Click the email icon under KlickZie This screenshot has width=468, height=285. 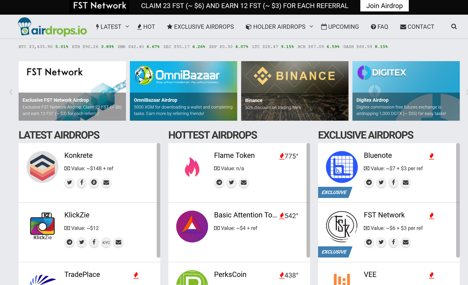[x=118, y=242]
